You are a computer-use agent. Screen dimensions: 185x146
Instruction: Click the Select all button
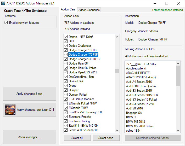77,138
